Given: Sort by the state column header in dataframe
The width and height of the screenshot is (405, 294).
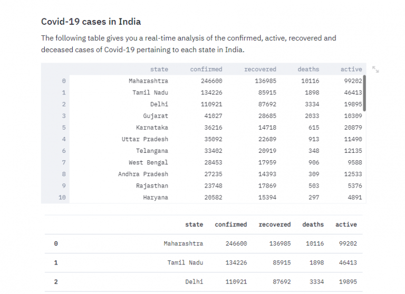Looking at the screenshot, I should click(159, 69).
